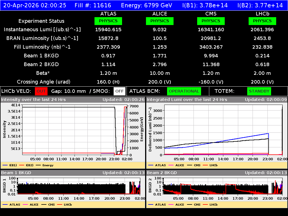The image size is (288, 216).
Task: Click CMS instantaneous lumi 16341.160
Action: pos(211,30)
